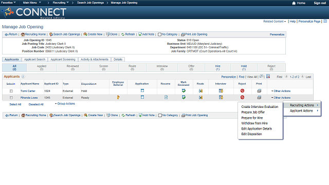This screenshot has width=329, height=185.
Task: Click the Home icon in header
Action: (x=294, y=3)
